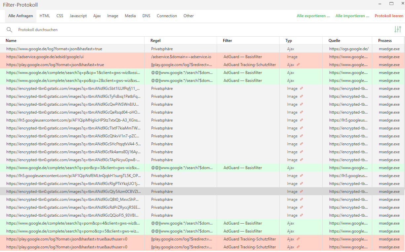405x252 pixels.
Task: Open the filter settings sliders icon
Action: click(397, 29)
